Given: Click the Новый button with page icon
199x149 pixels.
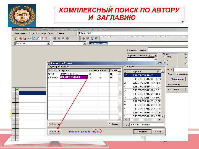Looking at the screenshot, I should pos(114,124).
